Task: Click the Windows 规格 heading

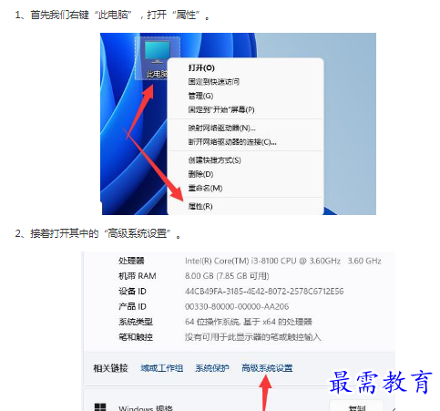Action: (146, 407)
